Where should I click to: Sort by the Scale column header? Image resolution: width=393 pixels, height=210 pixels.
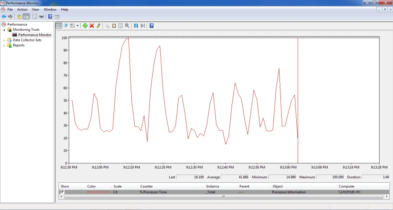coord(125,186)
